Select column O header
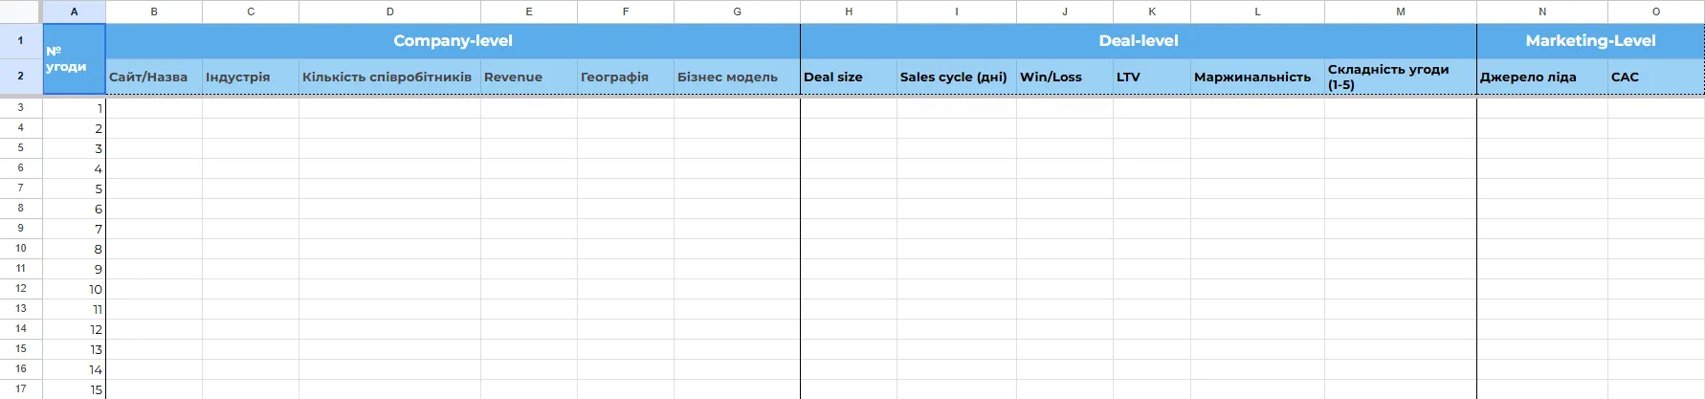Screen dimensions: 1705x399 1655,11
